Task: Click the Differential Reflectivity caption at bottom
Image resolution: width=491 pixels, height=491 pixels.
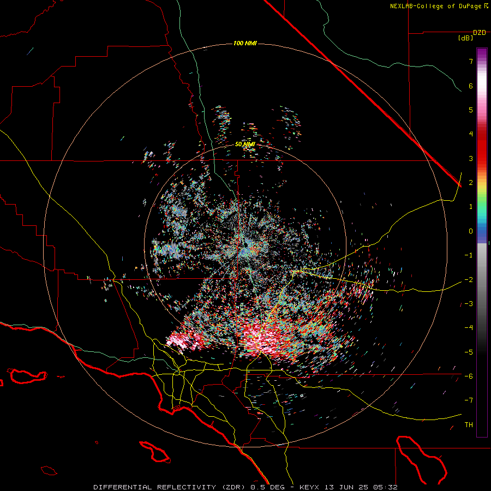Action: click(245, 487)
